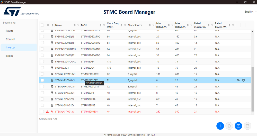This screenshot has width=257, height=136.
Task: Check the STEVAL-SPIN3202 row checkbox
Action: pos(42,99)
